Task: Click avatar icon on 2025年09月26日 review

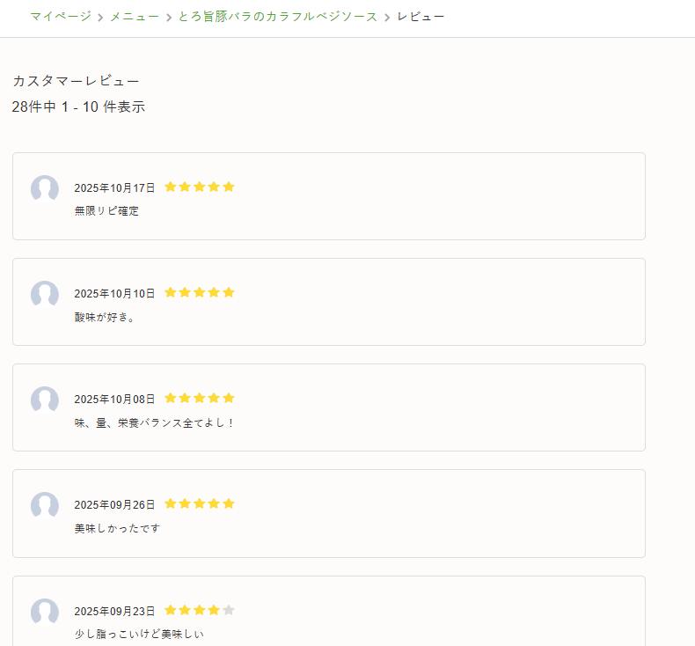Action: click(x=45, y=505)
